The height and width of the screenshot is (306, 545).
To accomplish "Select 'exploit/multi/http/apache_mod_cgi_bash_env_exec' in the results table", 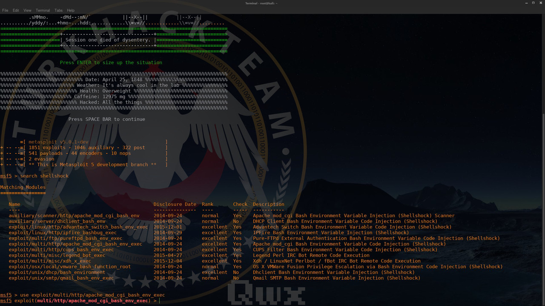I will [x=75, y=244].
